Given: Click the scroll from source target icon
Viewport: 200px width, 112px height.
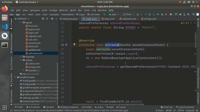Looking at the screenshot, I should 43,19.
